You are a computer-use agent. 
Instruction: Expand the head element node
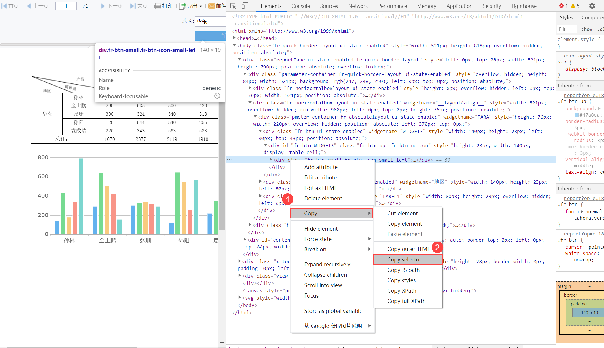click(x=235, y=38)
